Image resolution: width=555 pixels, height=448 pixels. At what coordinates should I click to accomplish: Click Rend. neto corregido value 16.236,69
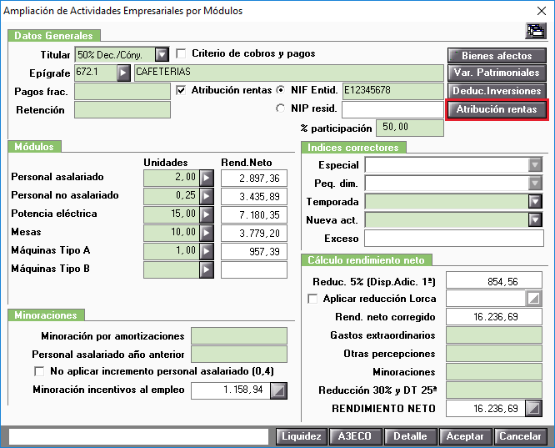[494, 317]
